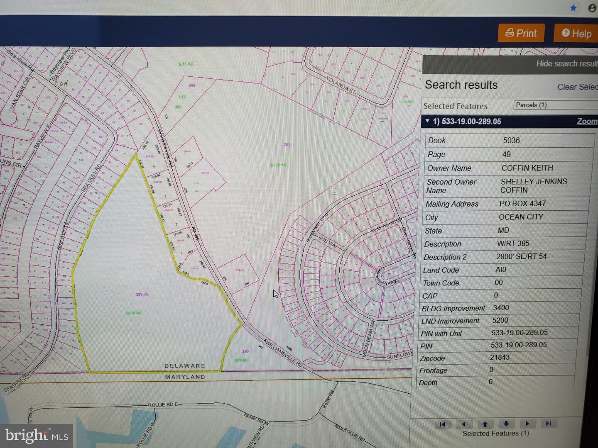Hide the search results panel
Viewport: 598px width, 448px height.
[x=566, y=63]
